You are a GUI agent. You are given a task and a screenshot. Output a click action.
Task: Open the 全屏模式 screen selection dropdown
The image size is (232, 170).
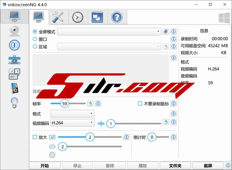[109, 32]
